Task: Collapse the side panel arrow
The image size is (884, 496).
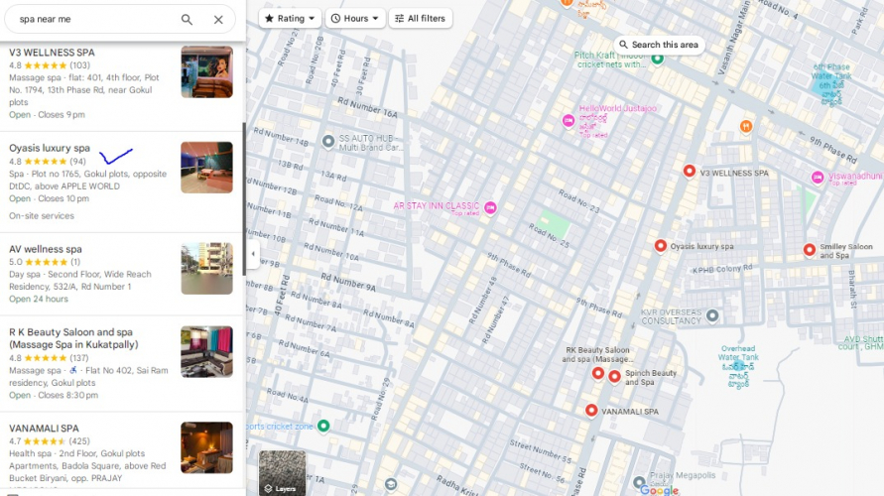Action: (x=253, y=254)
